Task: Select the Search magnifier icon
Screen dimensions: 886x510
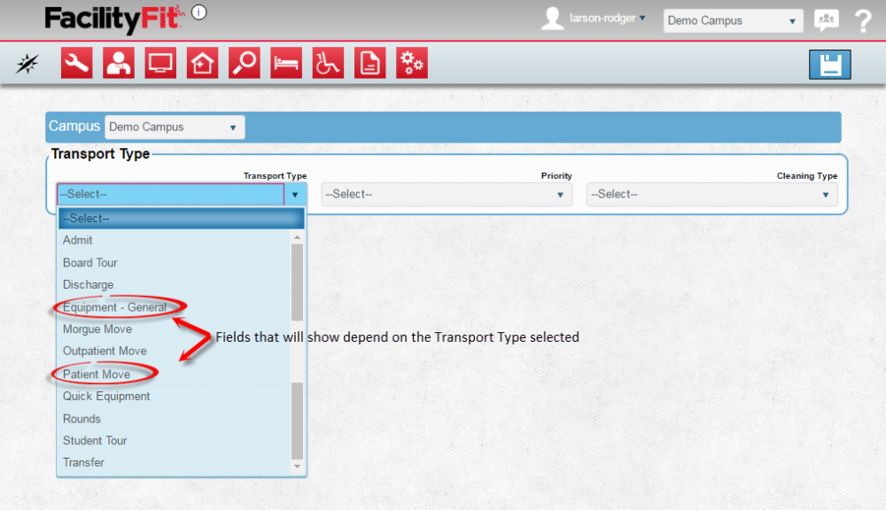Action: [244, 63]
